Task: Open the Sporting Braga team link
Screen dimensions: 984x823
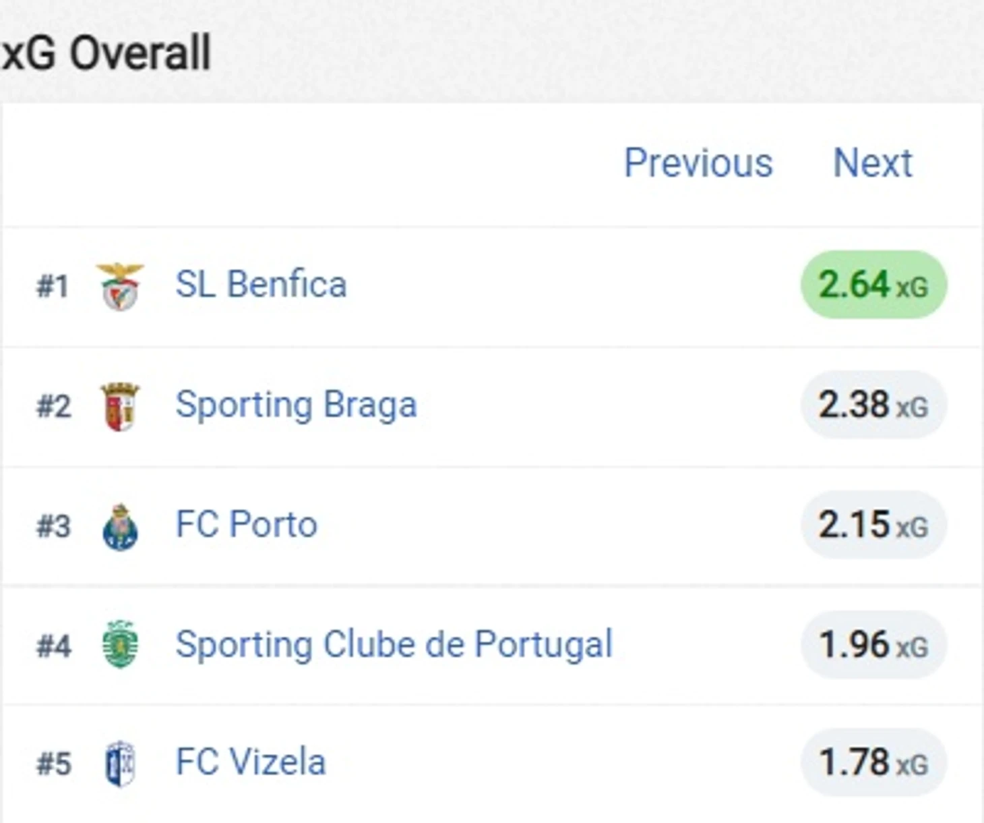Action: [x=296, y=405]
